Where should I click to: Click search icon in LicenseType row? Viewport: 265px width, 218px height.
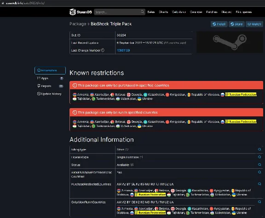click(259, 157)
